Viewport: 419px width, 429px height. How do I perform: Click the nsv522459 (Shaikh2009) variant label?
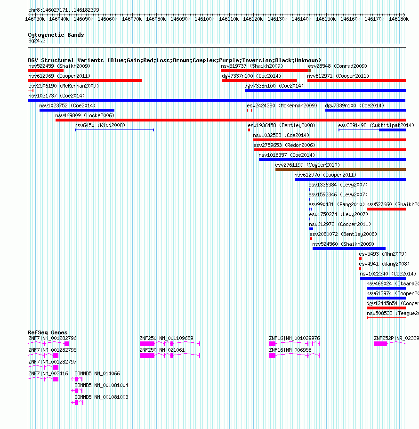(x=59, y=66)
